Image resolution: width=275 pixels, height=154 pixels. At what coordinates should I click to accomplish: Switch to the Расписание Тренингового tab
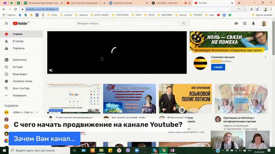point(43,3)
